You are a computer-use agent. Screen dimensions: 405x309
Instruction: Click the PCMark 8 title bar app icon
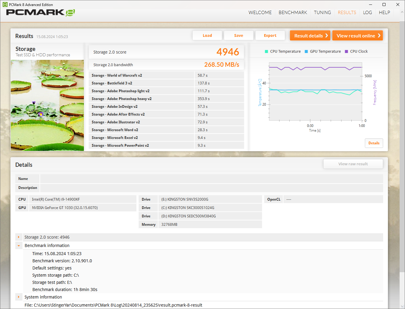(x=5, y=4)
